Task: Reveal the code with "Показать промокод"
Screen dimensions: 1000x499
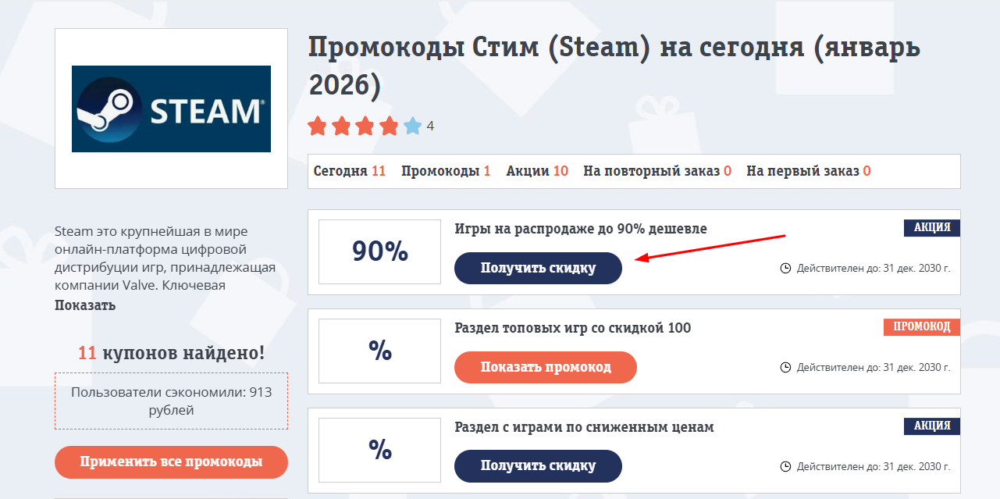Action: 545,367
